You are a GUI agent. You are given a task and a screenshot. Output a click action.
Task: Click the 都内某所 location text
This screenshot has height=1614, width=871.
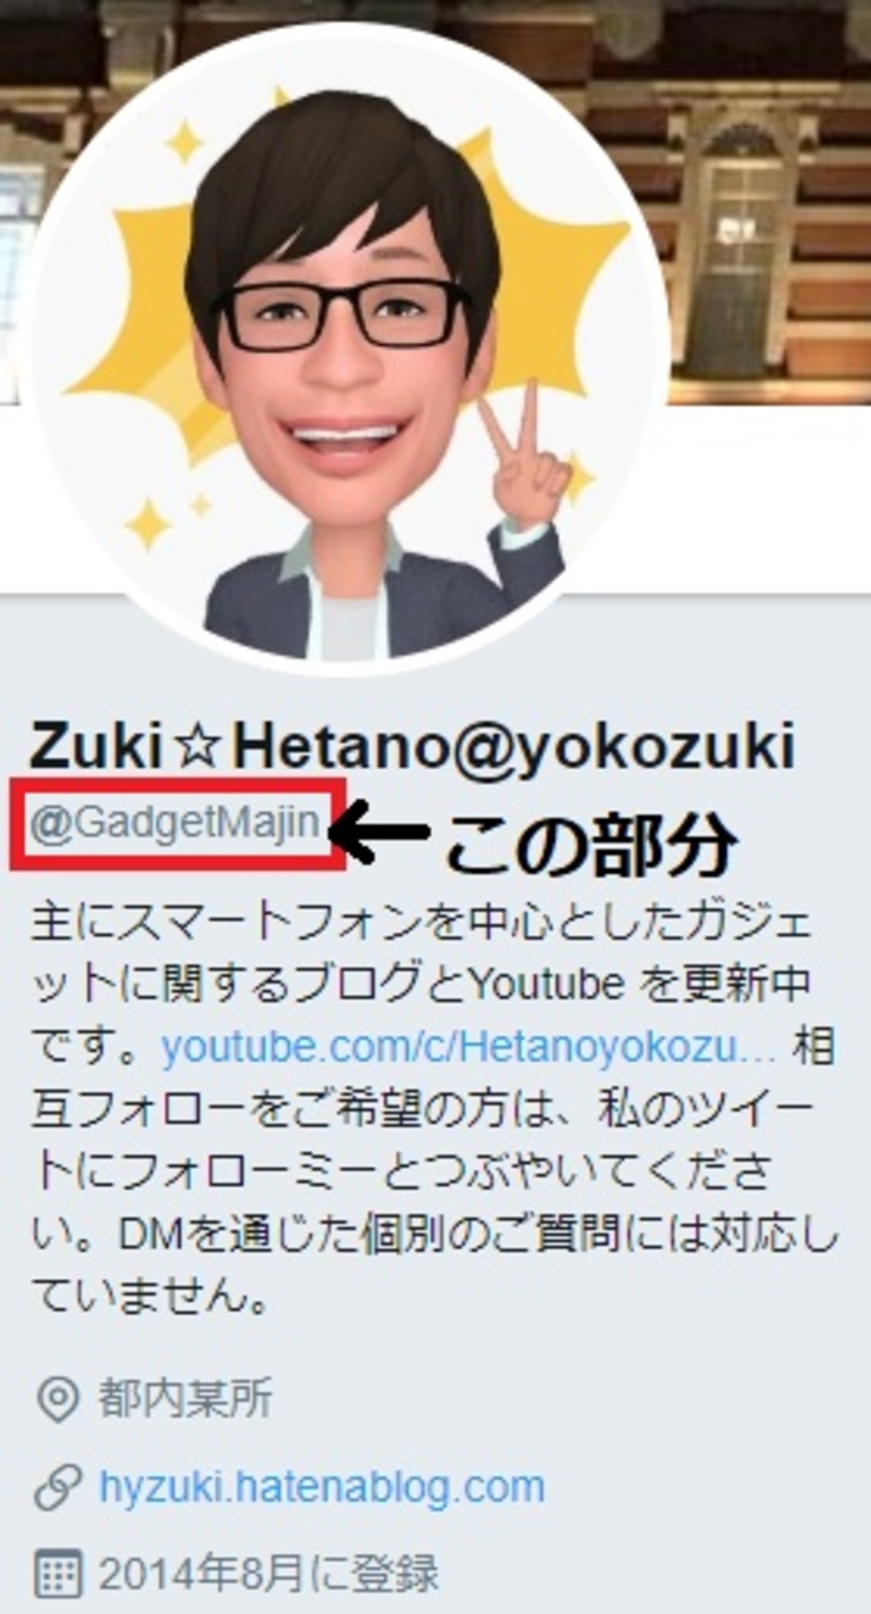[185, 1398]
